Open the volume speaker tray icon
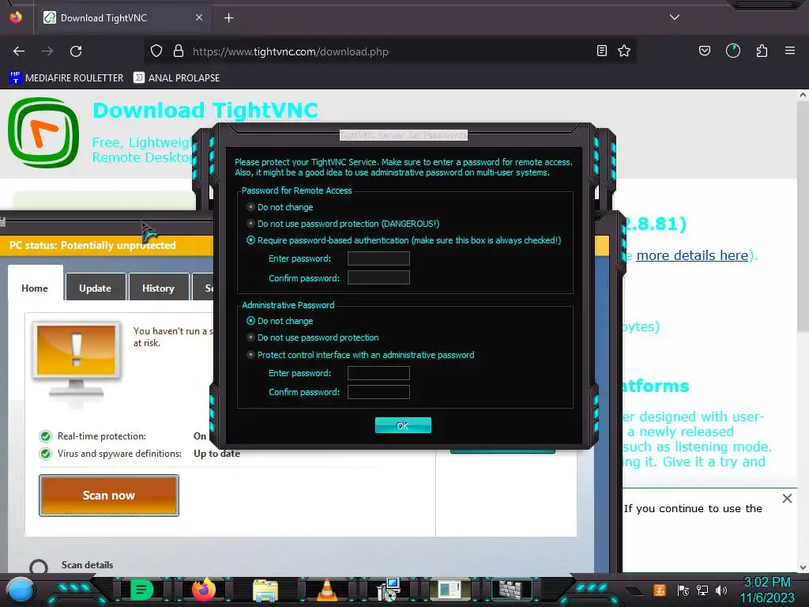This screenshot has height=607, width=809. tap(721, 590)
